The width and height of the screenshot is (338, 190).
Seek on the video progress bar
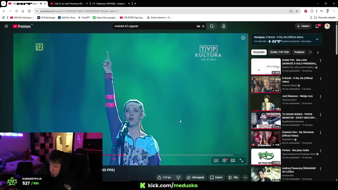coord(174,155)
